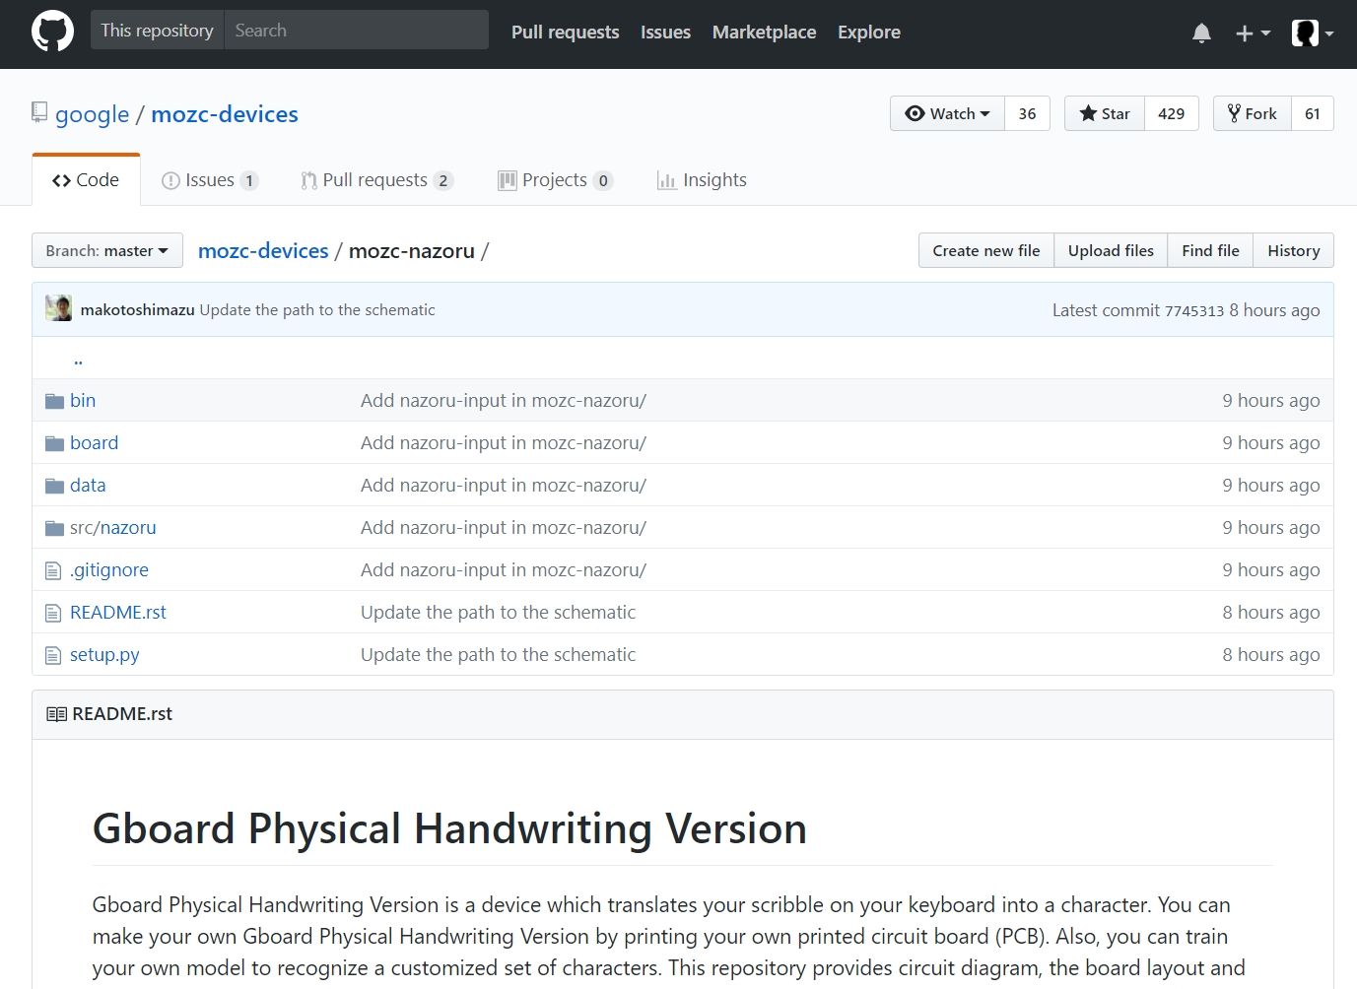Click makotoshimazu's avatar thumbnail
Image resolution: width=1357 pixels, height=989 pixels.
[58, 308]
